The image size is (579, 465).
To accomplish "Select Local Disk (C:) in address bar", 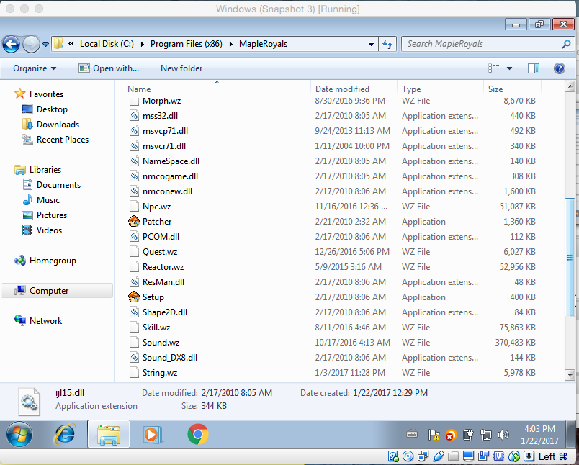I will click(x=107, y=44).
